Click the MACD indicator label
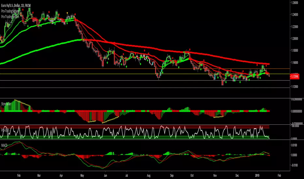This screenshot has width=304, height=179. (x=4, y=145)
